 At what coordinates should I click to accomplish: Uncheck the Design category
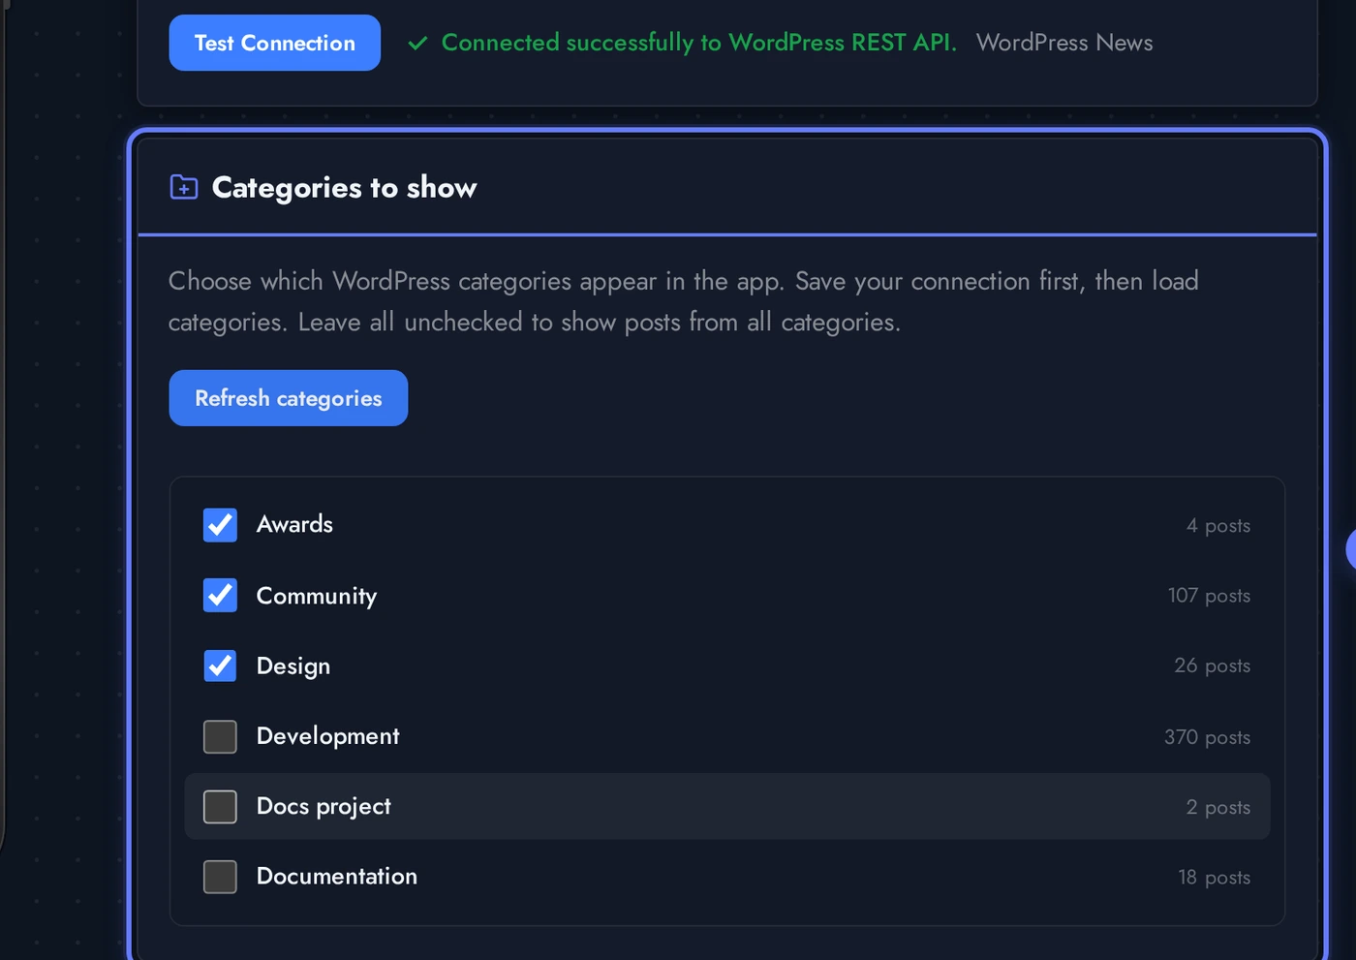tap(220, 666)
